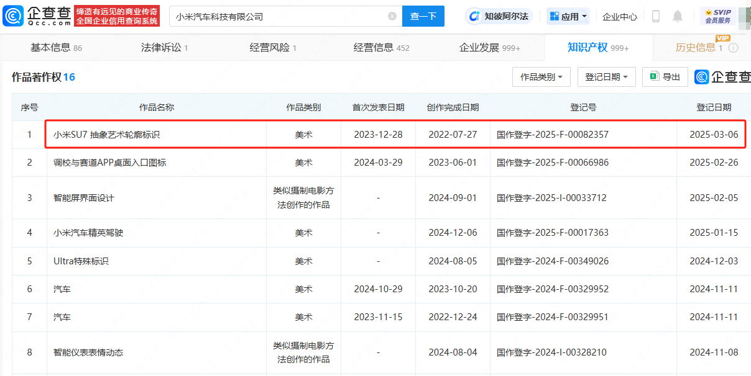Image resolution: width=751 pixels, height=376 pixels.
Task: Switch to the 法律诉讼 tab
Action: [164, 48]
